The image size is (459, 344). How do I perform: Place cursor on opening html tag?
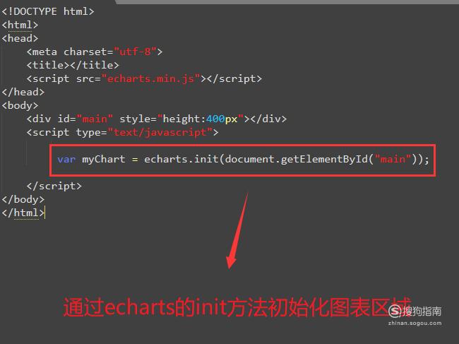(x=20, y=25)
